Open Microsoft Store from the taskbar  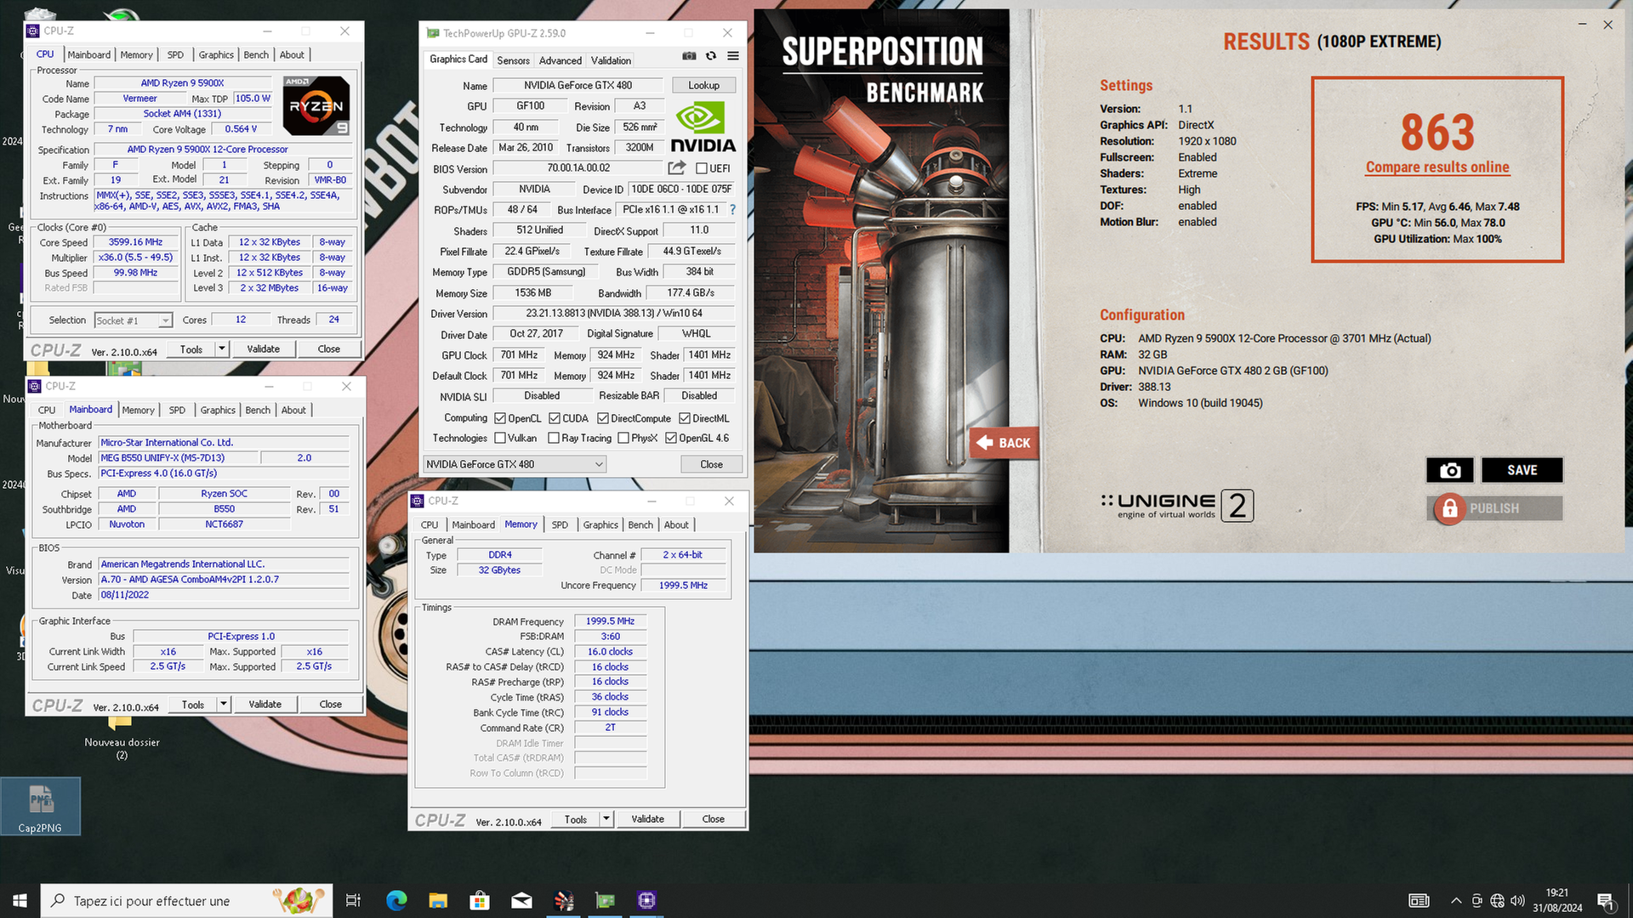click(x=480, y=900)
